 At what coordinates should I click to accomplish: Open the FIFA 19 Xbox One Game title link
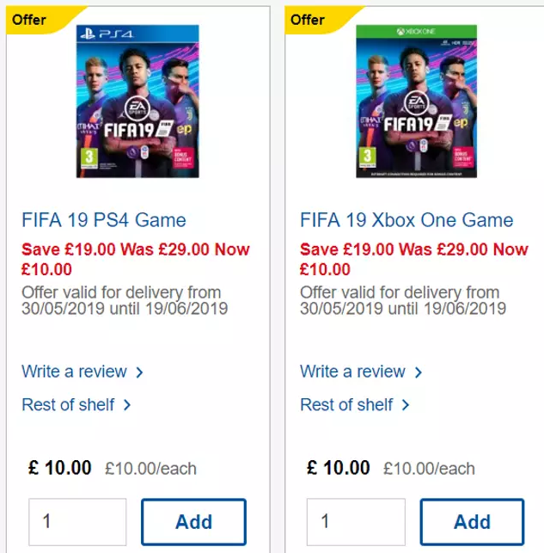pos(406,220)
